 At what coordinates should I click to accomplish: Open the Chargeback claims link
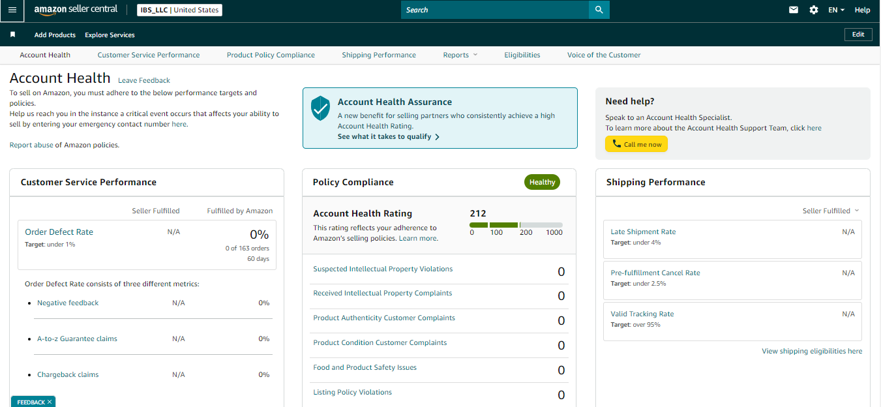coord(68,374)
